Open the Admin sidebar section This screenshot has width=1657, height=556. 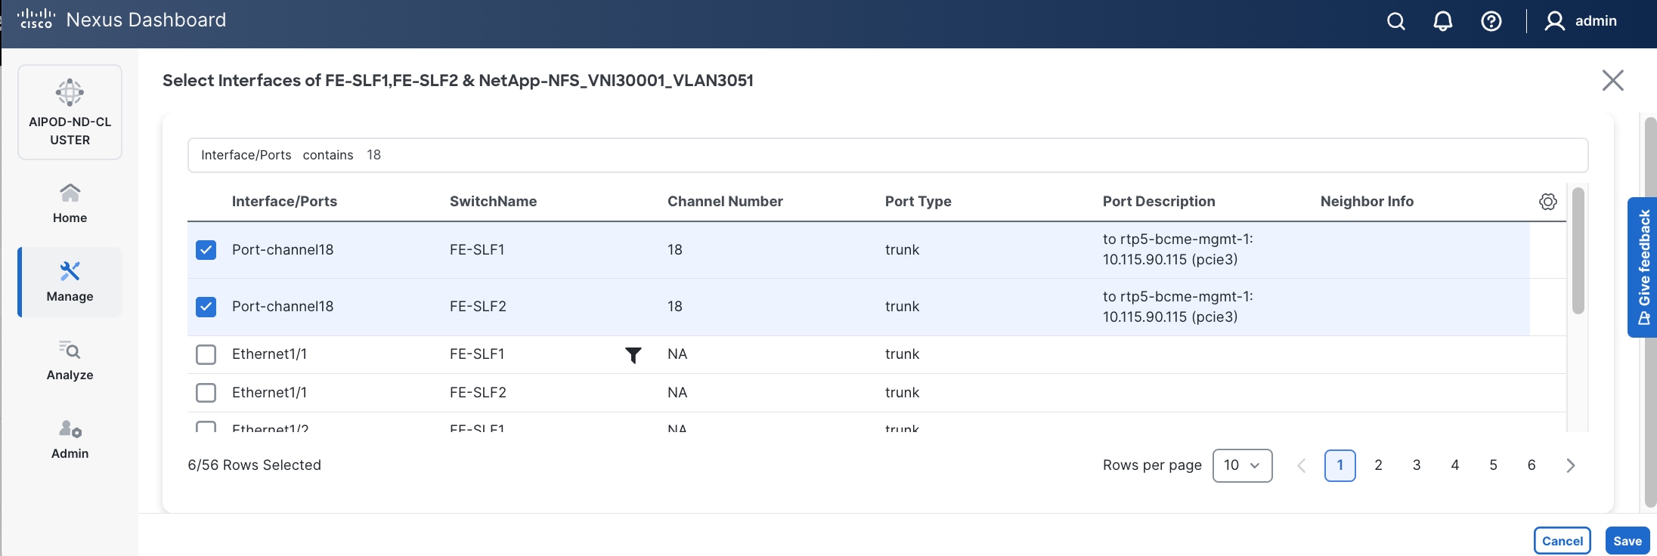[x=70, y=439]
